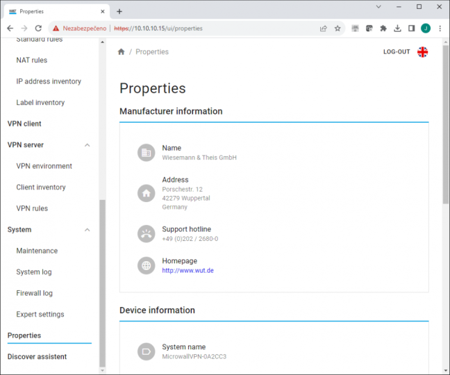Select the 42279 Wuppertal text
Image resolution: width=450 pixels, height=375 pixels.
(186, 198)
